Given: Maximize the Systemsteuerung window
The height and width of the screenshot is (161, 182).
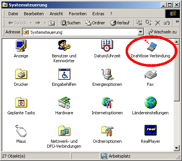Looking at the screenshot, I should [170, 5].
